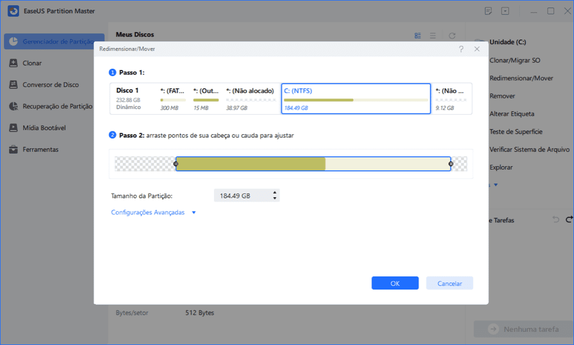Click Verificar Sistema de Arquivo option
Screen dimensions: 574x345
[x=529, y=150]
